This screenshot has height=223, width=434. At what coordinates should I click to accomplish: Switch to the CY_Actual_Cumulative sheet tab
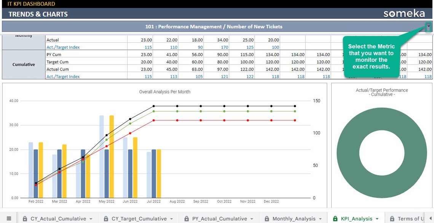tap(58, 218)
